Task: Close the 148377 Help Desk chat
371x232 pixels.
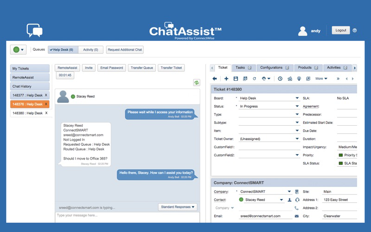Action: click(46, 95)
